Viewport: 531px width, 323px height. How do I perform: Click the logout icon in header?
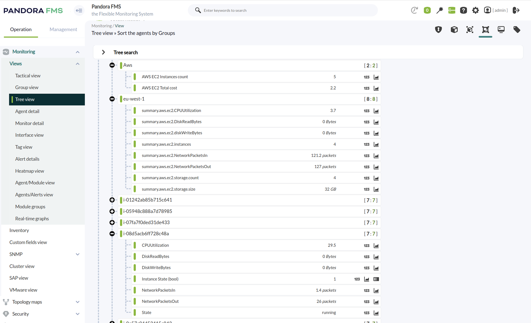click(516, 10)
